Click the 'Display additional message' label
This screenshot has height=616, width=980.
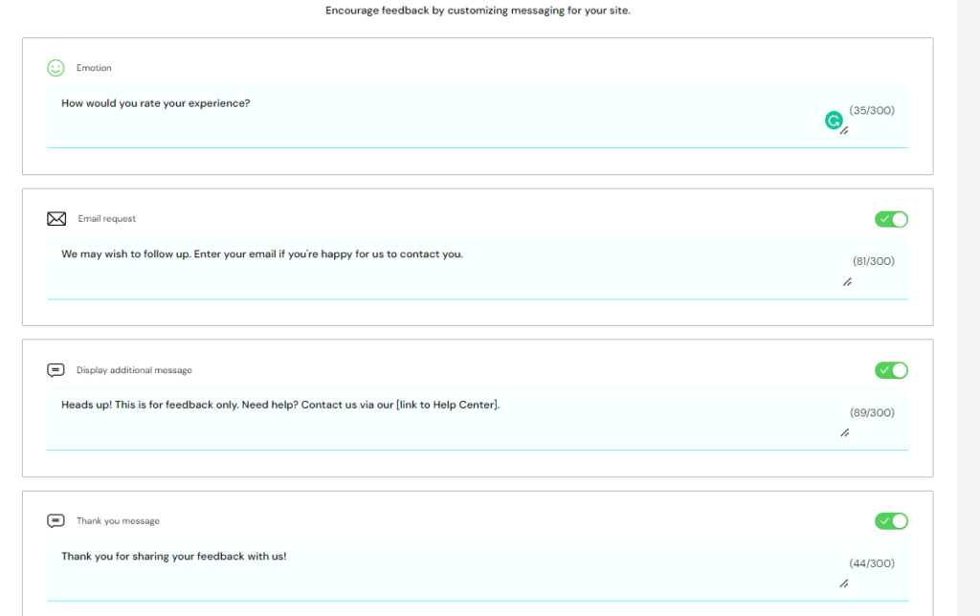(134, 370)
